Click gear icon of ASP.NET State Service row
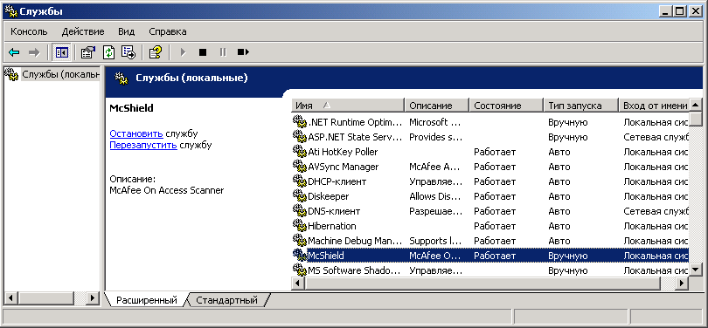Image resolution: width=708 pixels, height=328 pixels. click(x=300, y=136)
